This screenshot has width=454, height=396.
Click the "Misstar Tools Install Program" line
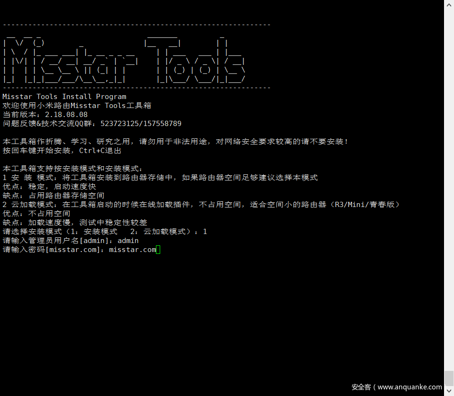(x=64, y=97)
